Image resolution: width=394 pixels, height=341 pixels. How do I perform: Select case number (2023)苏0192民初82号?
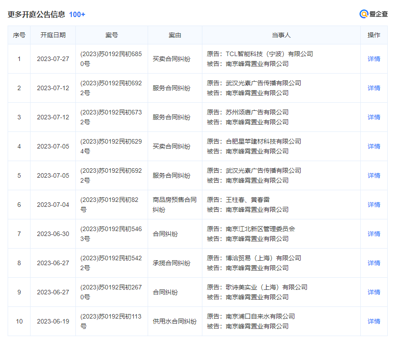pos(109,205)
